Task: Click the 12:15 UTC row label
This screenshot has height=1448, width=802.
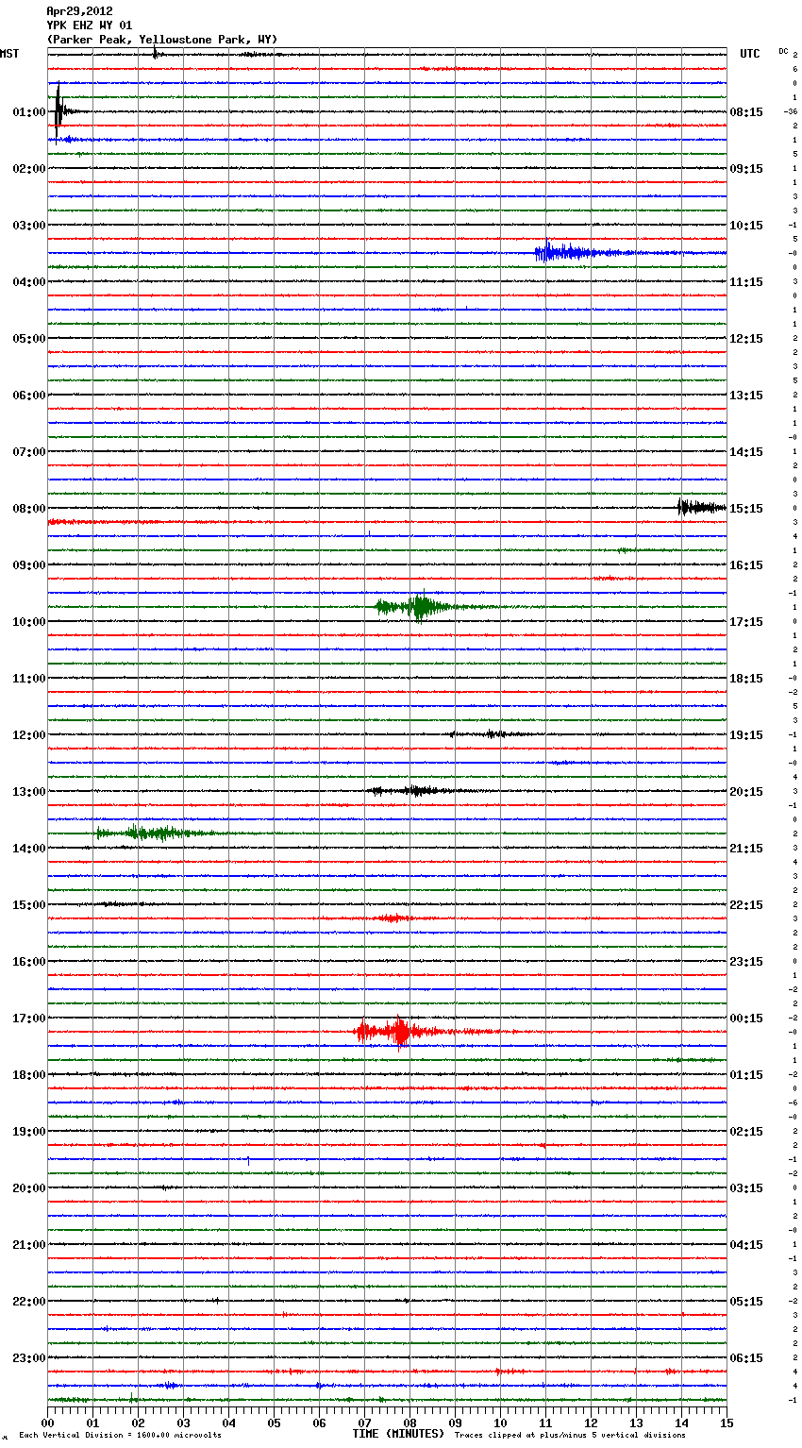Action: coord(746,339)
